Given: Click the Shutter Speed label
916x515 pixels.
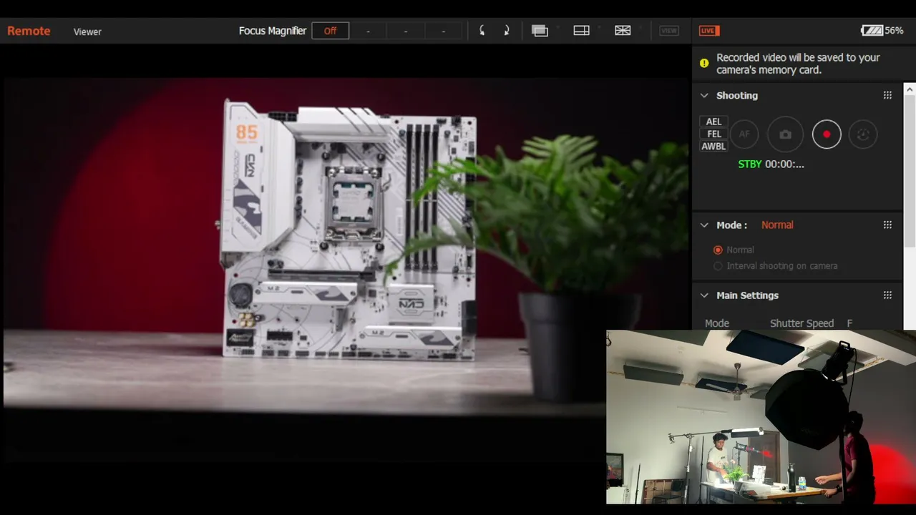Looking at the screenshot, I should pyautogui.click(x=801, y=323).
